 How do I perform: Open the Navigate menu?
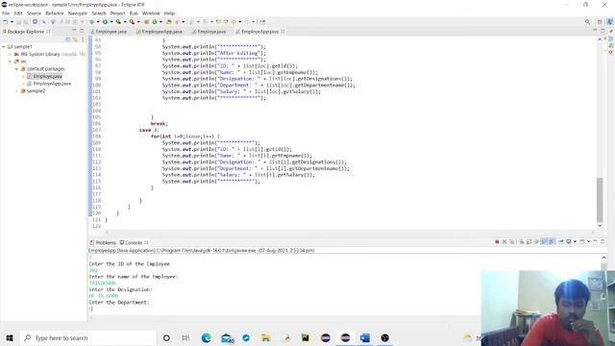click(78, 13)
